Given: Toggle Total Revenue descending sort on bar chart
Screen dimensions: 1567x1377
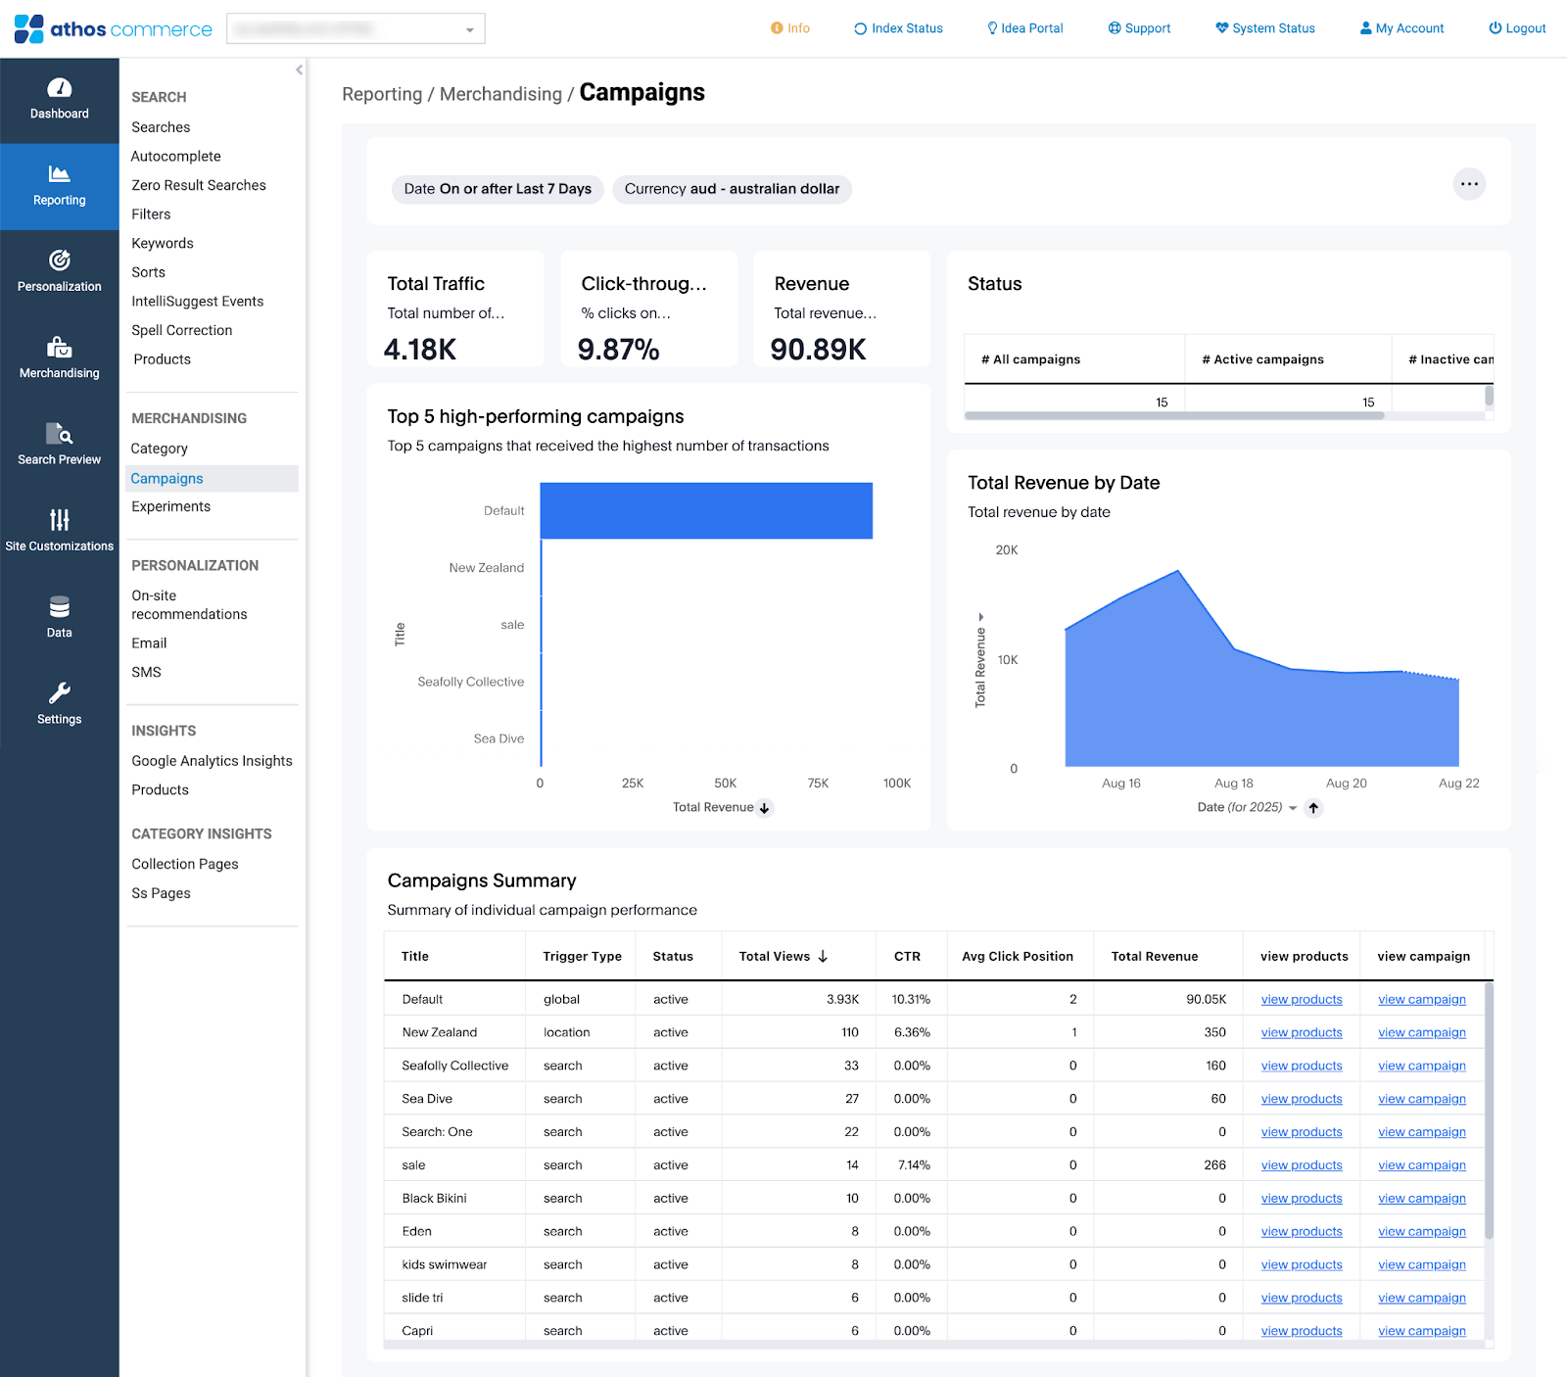Looking at the screenshot, I should pos(765,808).
